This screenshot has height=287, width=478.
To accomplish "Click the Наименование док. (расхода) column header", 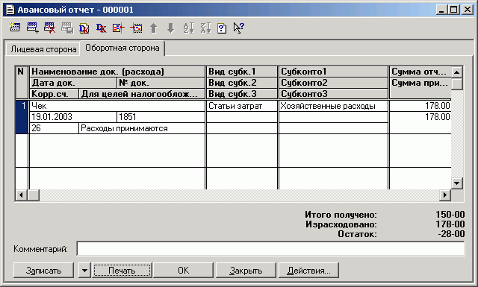I will (x=117, y=72).
